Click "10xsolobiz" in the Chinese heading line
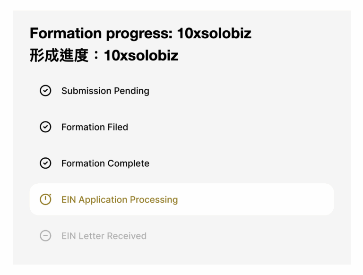 click(141, 56)
